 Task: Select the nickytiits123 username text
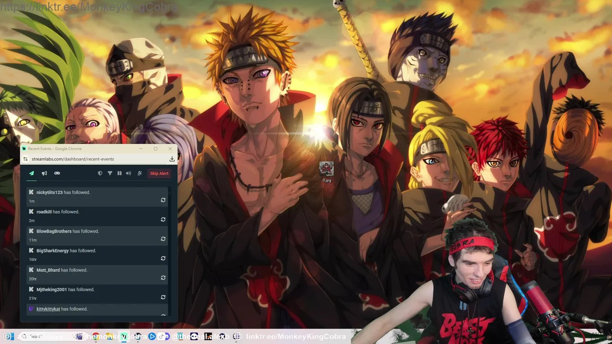point(49,193)
